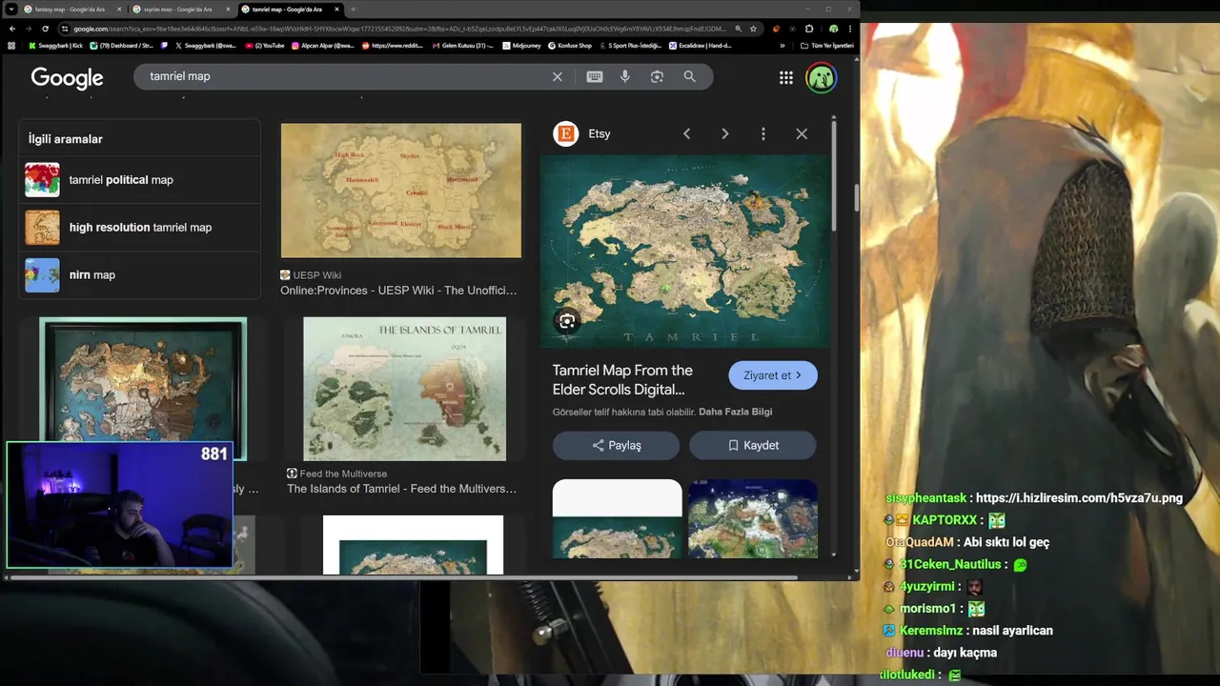The height and width of the screenshot is (686, 1220).
Task: Show hidden bookmarks with double chevron
Action: (783, 46)
